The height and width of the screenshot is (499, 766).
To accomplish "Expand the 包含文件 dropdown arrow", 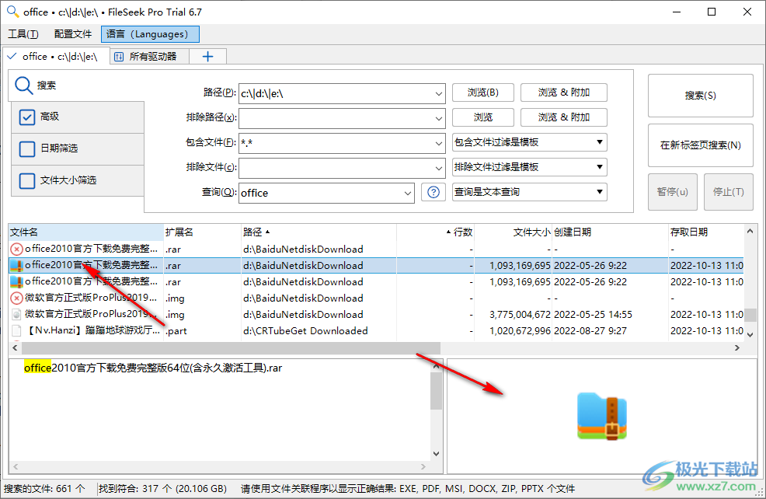I will pos(438,143).
